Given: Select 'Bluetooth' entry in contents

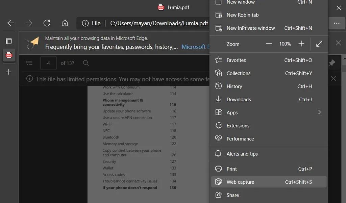Looking at the screenshot, I should tap(111, 137).
